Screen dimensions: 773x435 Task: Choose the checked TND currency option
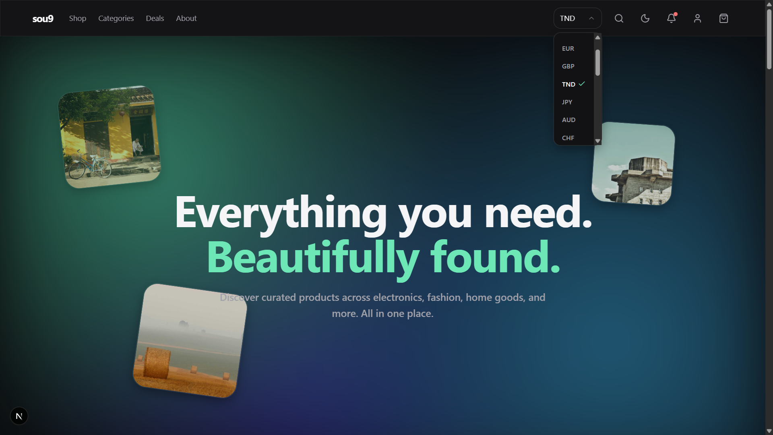pyautogui.click(x=574, y=84)
